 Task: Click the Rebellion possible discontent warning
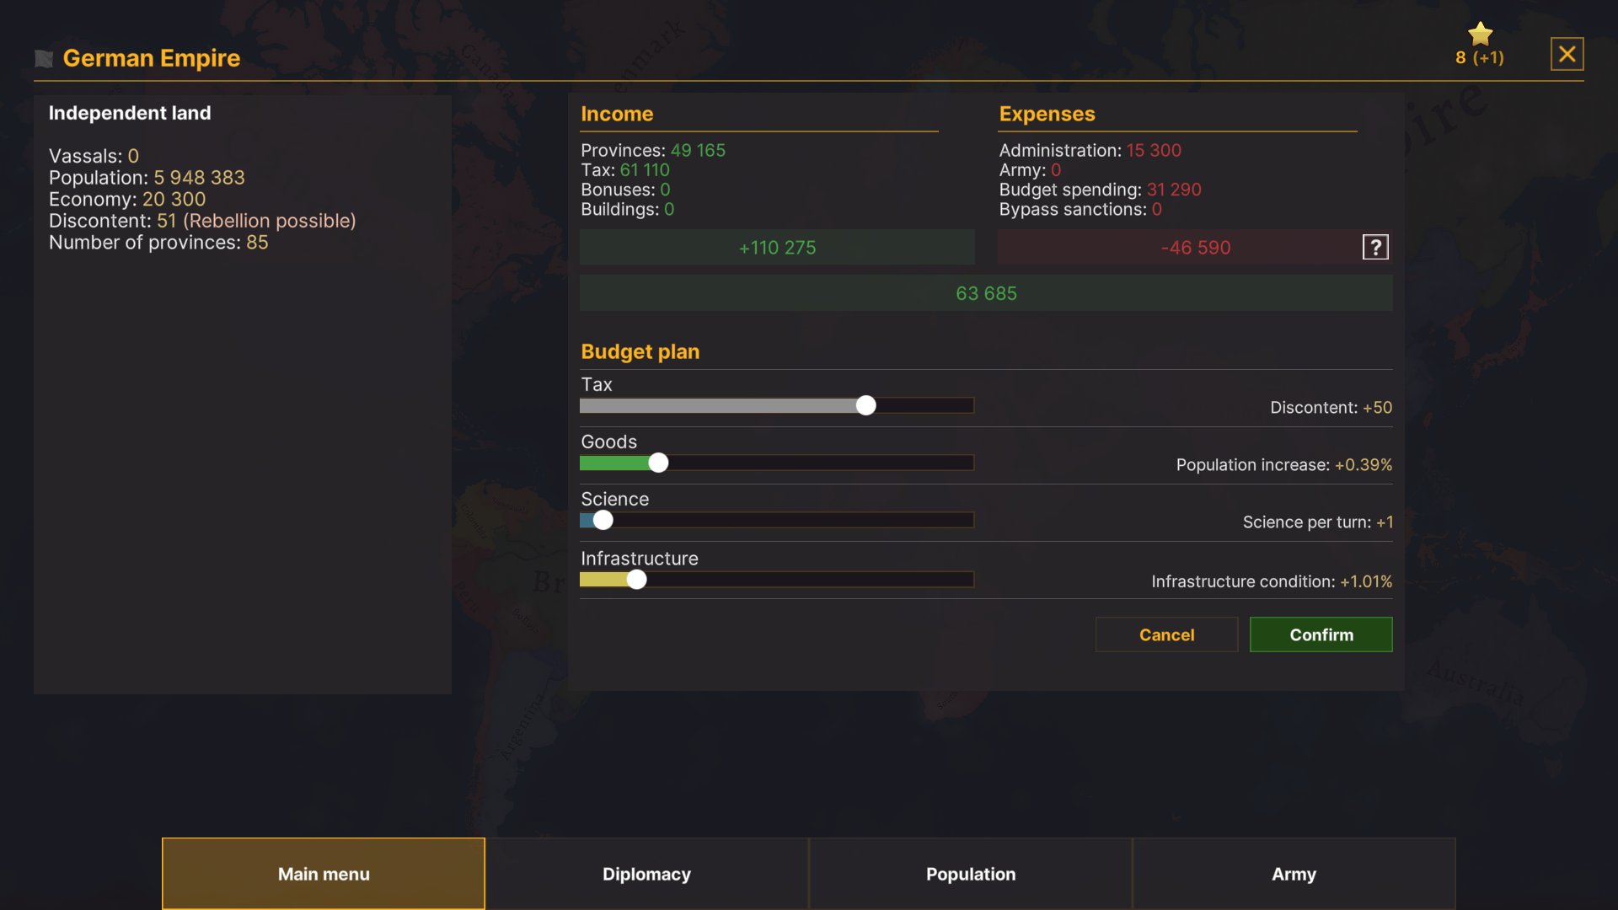click(257, 221)
